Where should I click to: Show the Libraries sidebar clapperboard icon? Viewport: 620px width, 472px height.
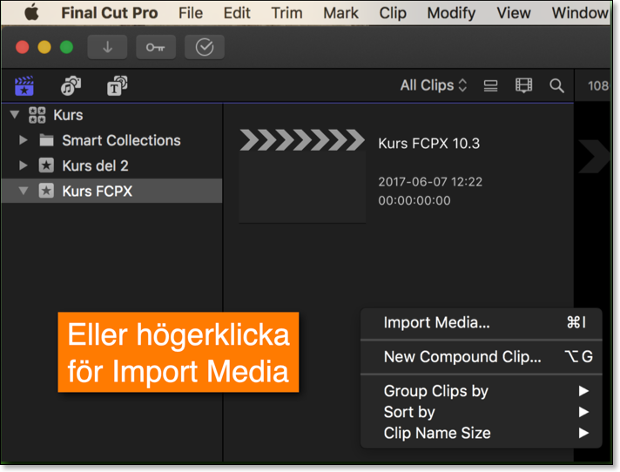[24, 85]
